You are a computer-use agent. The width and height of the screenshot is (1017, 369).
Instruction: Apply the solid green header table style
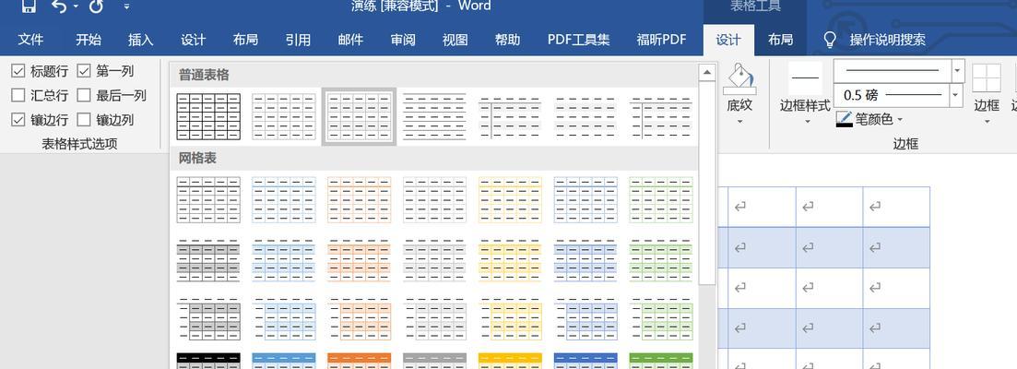coord(661,361)
